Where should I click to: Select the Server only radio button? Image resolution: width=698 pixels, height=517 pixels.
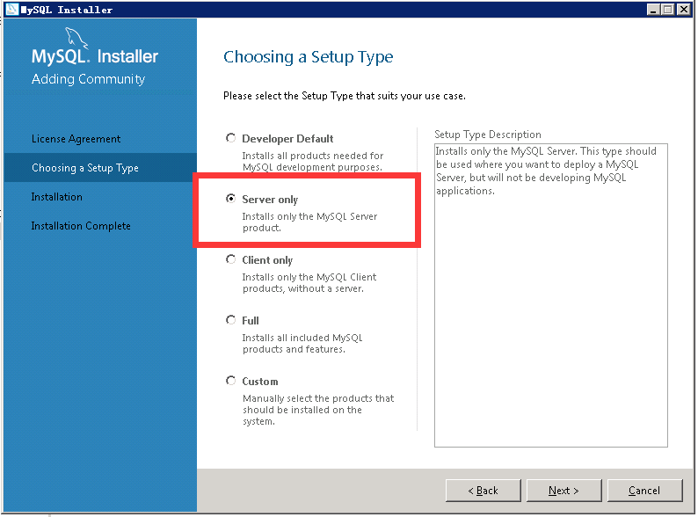[230, 199]
